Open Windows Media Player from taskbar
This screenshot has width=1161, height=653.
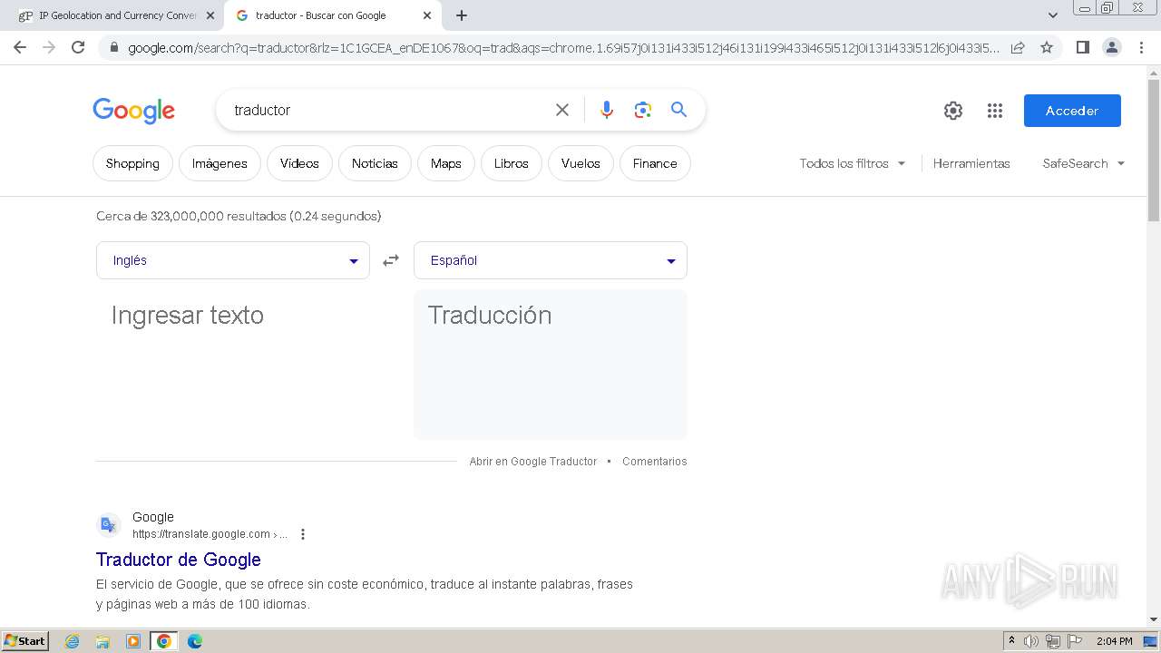(x=133, y=641)
